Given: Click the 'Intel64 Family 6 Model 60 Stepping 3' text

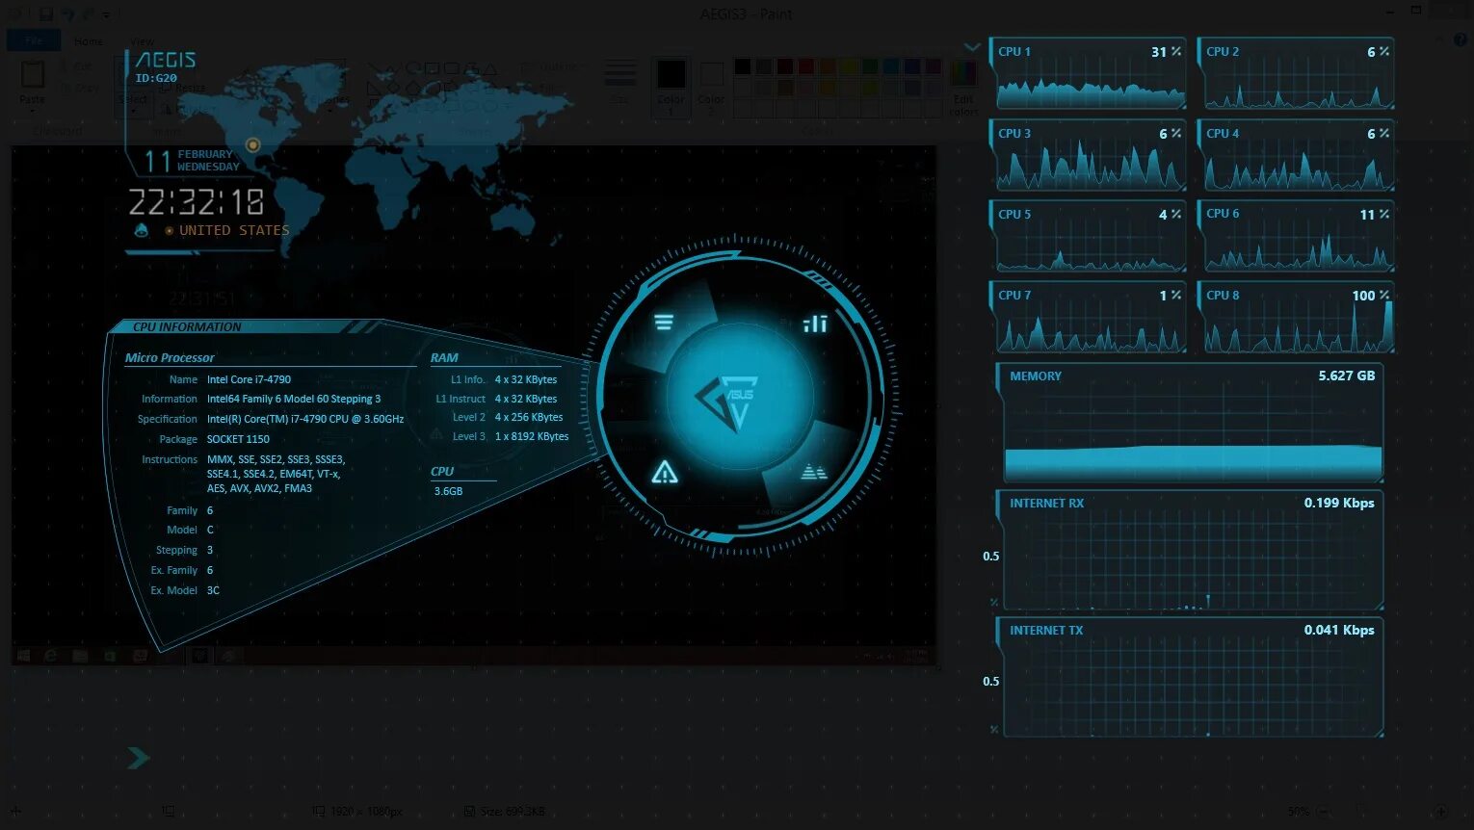Looking at the screenshot, I should (x=294, y=399).
